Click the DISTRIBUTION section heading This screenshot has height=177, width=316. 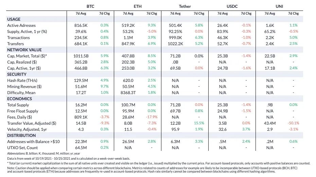[21, 136]
